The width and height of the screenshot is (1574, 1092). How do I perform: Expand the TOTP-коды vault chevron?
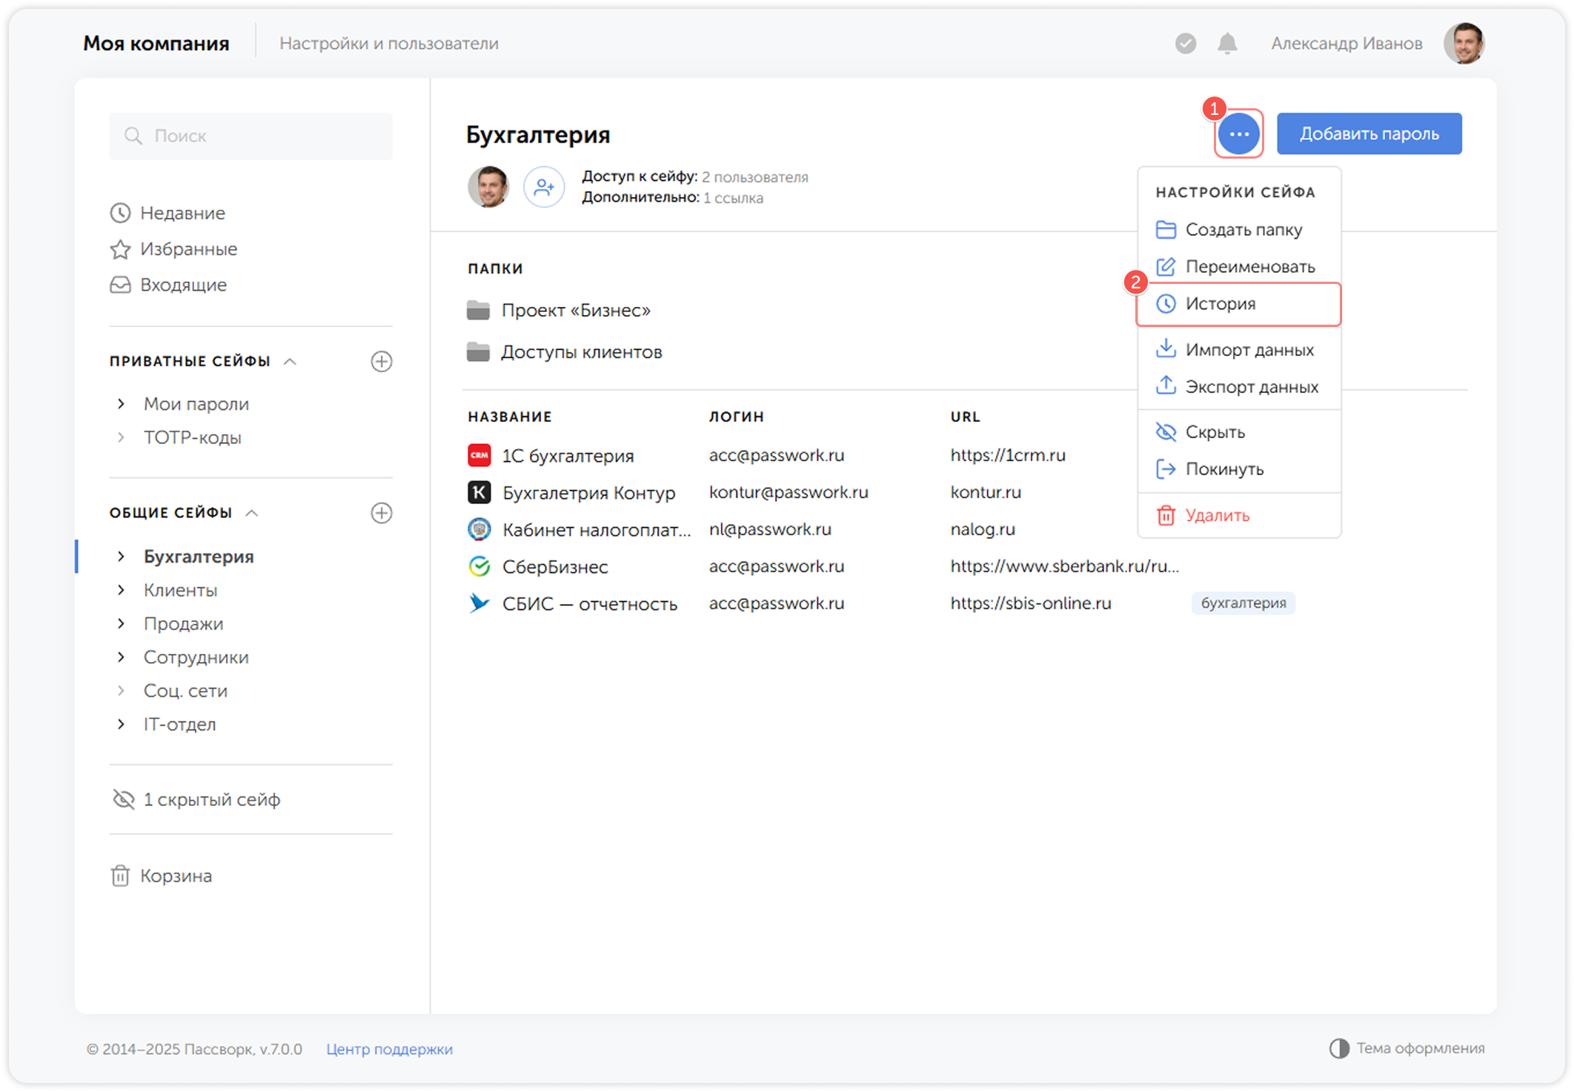pyautogui.click(x=121, y=437)
